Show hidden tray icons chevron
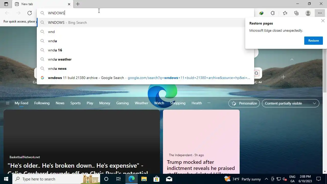The width and height of the screenshot is (327, 184). pyautogui.click(x=266, y=179)
